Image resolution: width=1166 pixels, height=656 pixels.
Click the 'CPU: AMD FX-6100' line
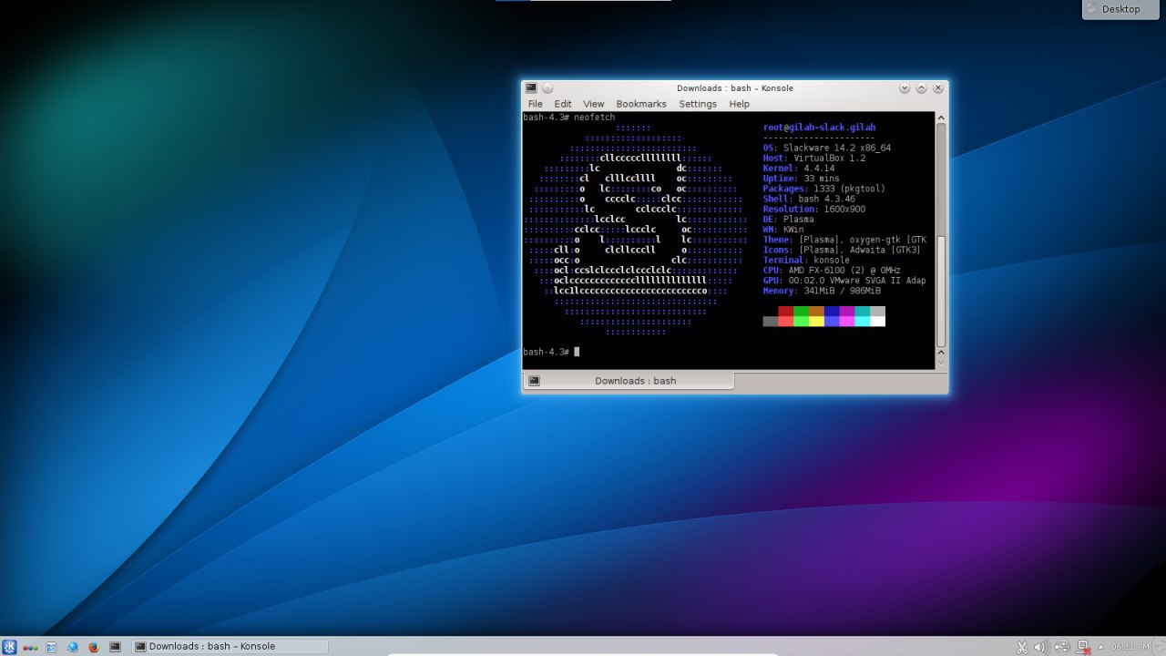(x=832, y=271)
